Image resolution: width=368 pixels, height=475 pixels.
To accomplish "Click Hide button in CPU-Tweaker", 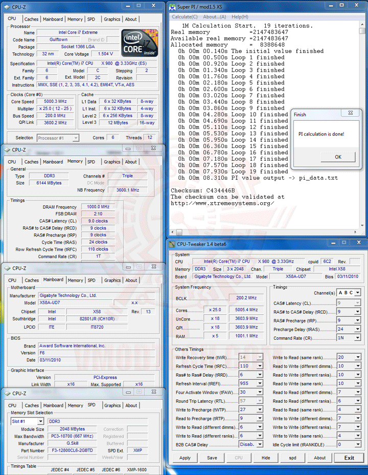I will (x=266, y=458).
